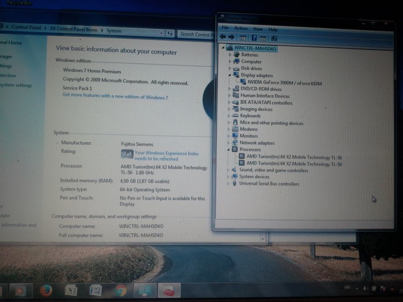The image size is (403, 302).
Task: Select NVIDIA GeForce 7000M / nForce 610M device
Action: [285, 83]
